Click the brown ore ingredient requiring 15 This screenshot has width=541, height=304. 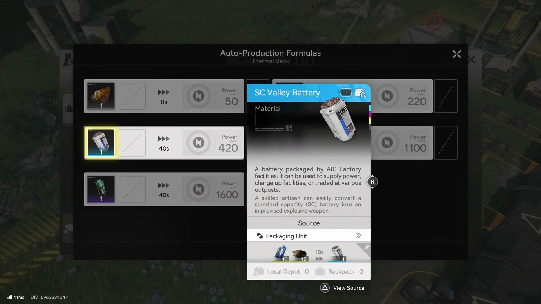[299, 253]
